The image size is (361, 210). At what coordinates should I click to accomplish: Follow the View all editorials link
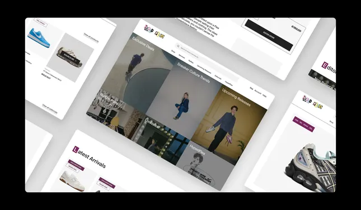tap(49, 109)
